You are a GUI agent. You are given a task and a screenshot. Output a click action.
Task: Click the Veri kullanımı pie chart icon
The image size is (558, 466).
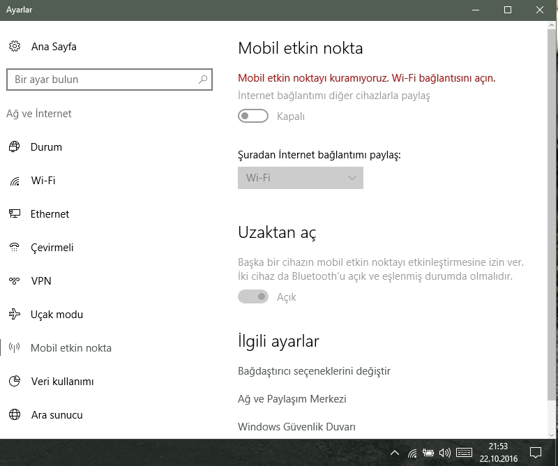15,381
